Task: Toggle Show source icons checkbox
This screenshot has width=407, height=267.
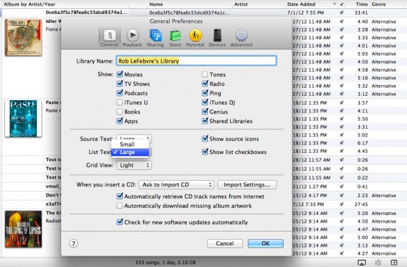Action: pos(205,139)
